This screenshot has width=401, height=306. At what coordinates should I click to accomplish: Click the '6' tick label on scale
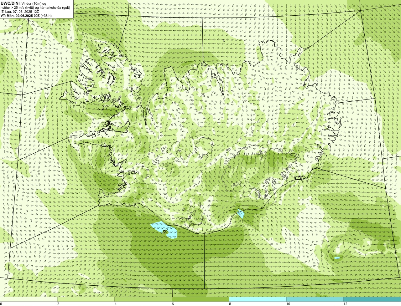point(173,304)
